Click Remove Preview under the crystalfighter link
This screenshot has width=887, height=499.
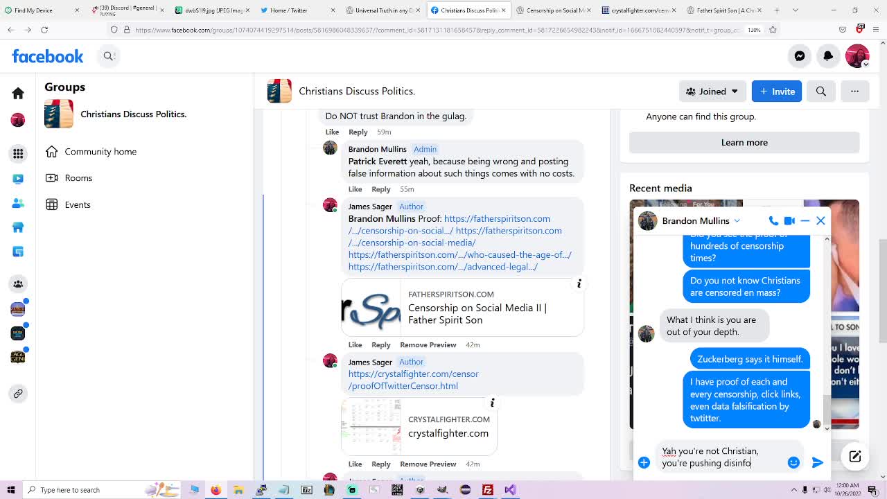(428, 464)
